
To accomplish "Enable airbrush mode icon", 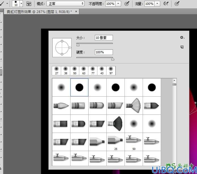I will pos(166,4).
